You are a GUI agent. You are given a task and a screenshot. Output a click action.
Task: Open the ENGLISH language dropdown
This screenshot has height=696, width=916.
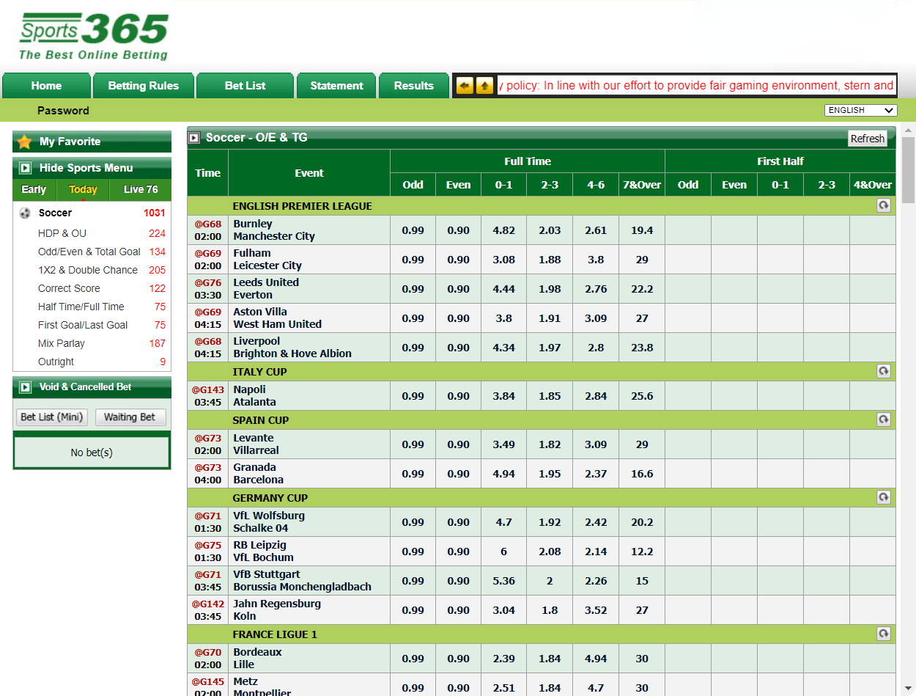coord(860,111)
